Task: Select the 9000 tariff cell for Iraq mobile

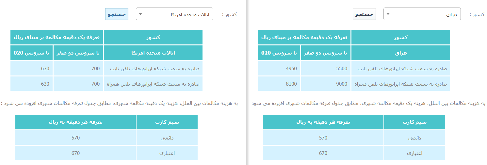Action: click(326, 84)
